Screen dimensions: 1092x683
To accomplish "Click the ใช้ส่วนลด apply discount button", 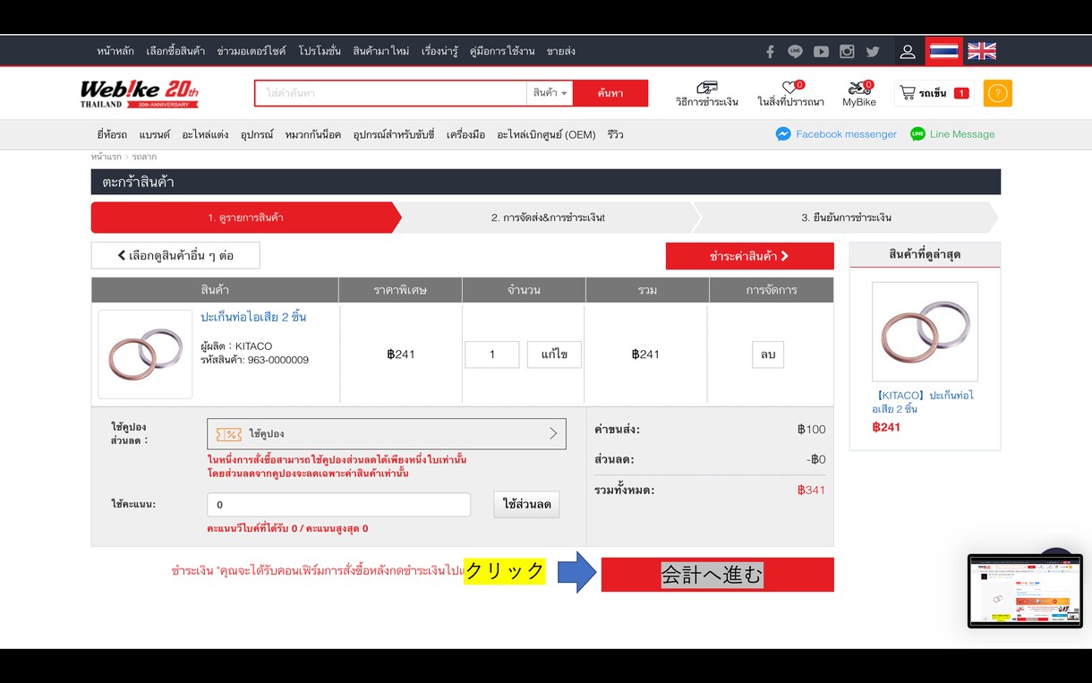I will click(x=526, y=504).
